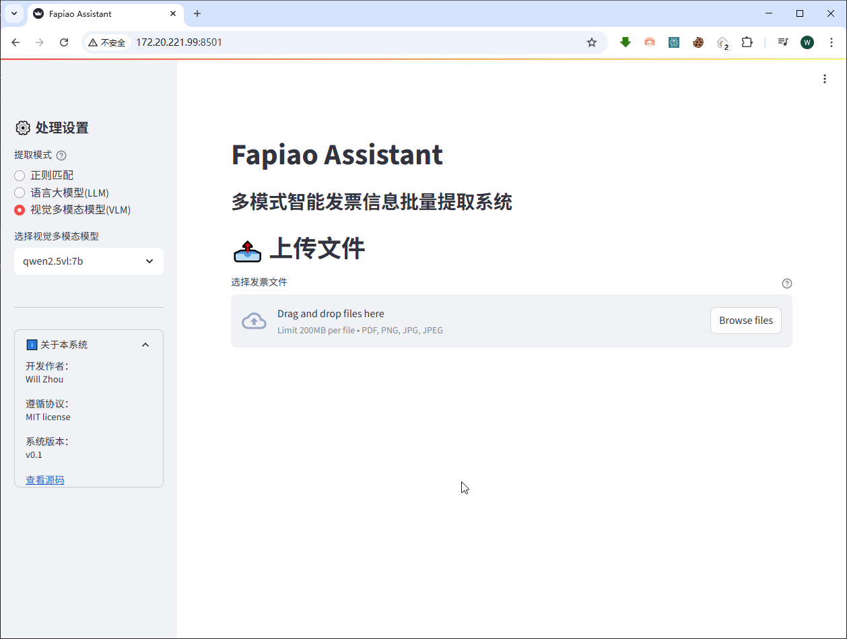Show help tooltip for 提取模式
Screen dimensions: 847x639
tap(61, 156)
